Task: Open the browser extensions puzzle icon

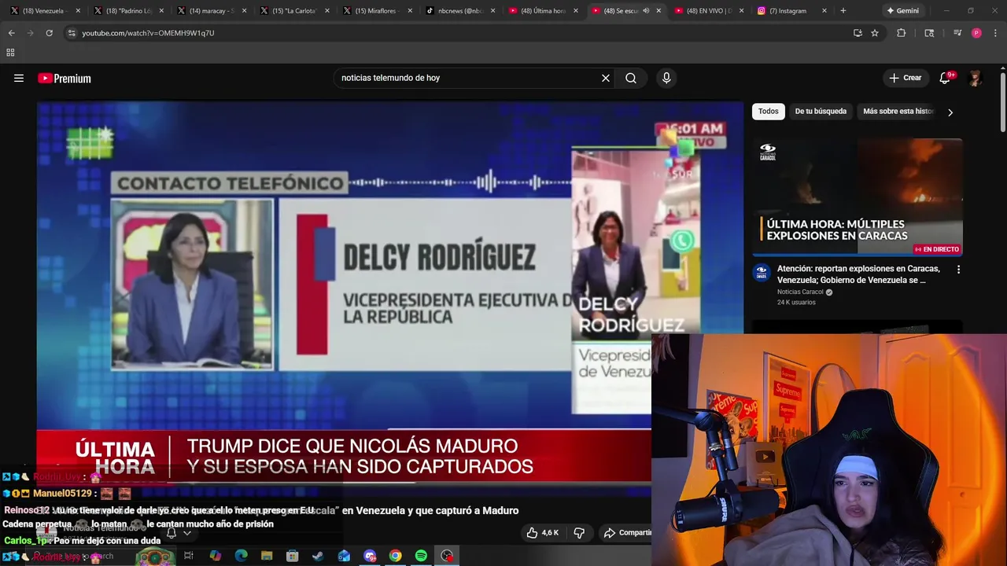Action: (x=902, y=33)
